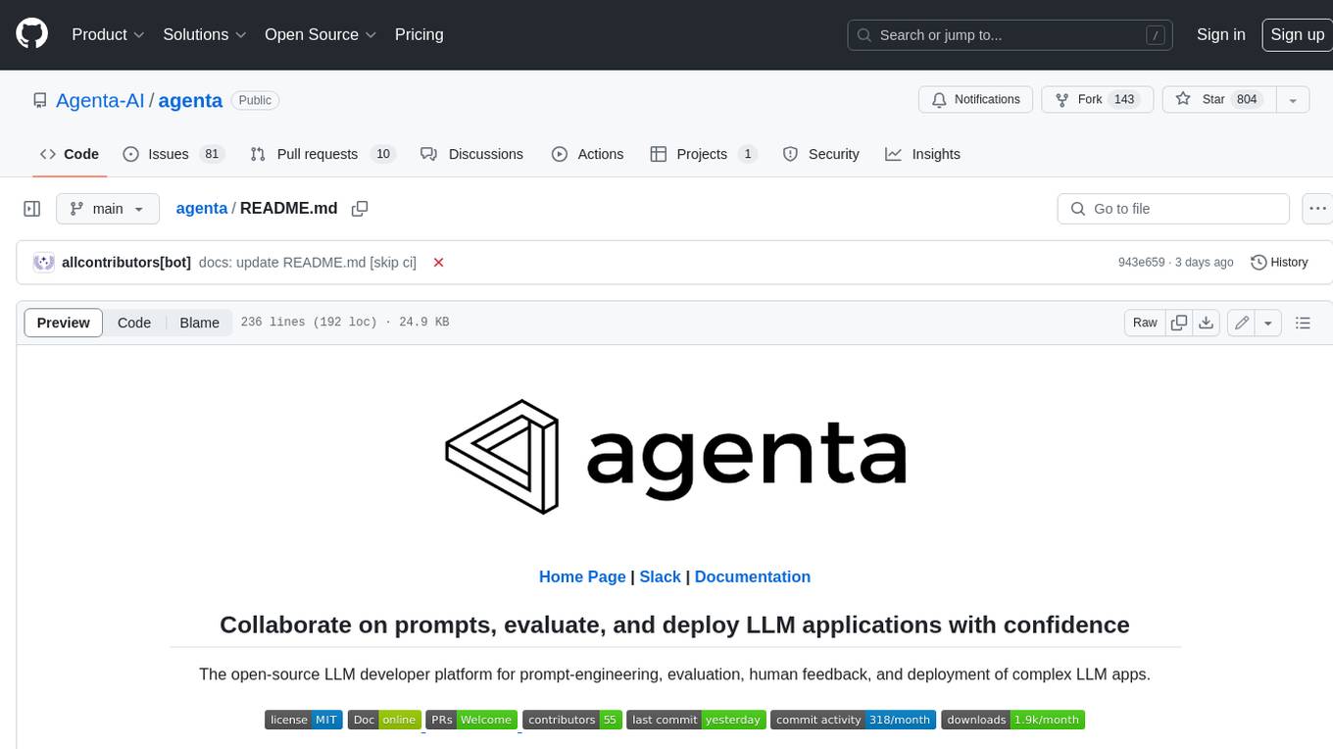Switch to the Issues tab
1333x749 pixels.
pyautogui.click(x=173, y=154)
